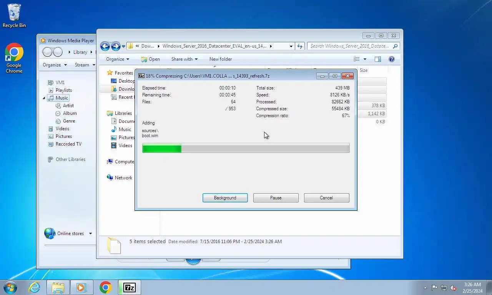Screen dimensions: 492x295
Task: Switch to Windows Explorer on the taskbar
Action: [x=58, y=287]
